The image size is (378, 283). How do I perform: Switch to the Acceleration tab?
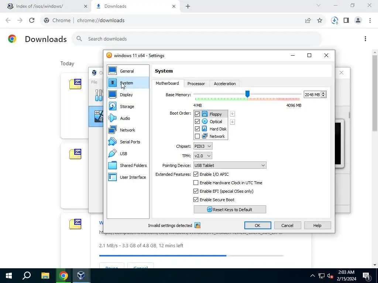point(225,84)
